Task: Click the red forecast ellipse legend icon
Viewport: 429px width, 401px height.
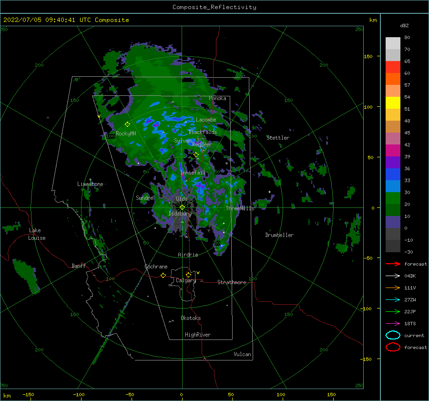Action: point(393,347)
